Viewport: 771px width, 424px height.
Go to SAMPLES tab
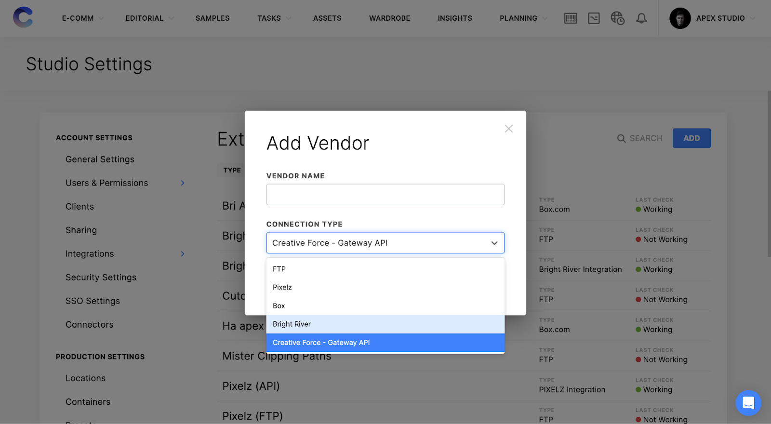point(213,18)
